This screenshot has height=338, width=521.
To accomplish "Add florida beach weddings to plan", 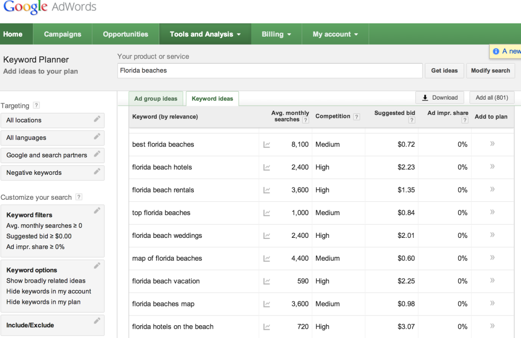I will [x=493, y=235].
